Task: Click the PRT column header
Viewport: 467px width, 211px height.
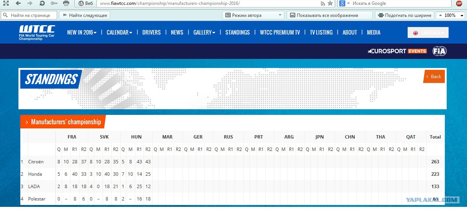Action: tap(259, 137)
